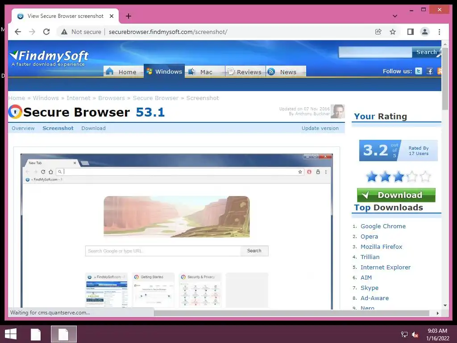Click the site Search button
This screenshot has height=343, width=457.
point(426,52)
